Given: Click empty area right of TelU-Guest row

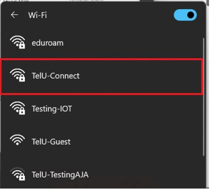Looking at the screenshot, I should [x=136, y=142].
